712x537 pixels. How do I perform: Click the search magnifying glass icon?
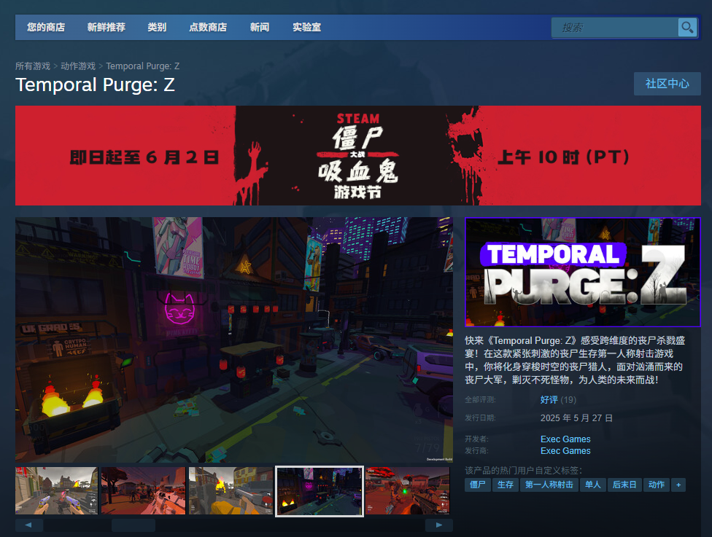click(686, 27)
